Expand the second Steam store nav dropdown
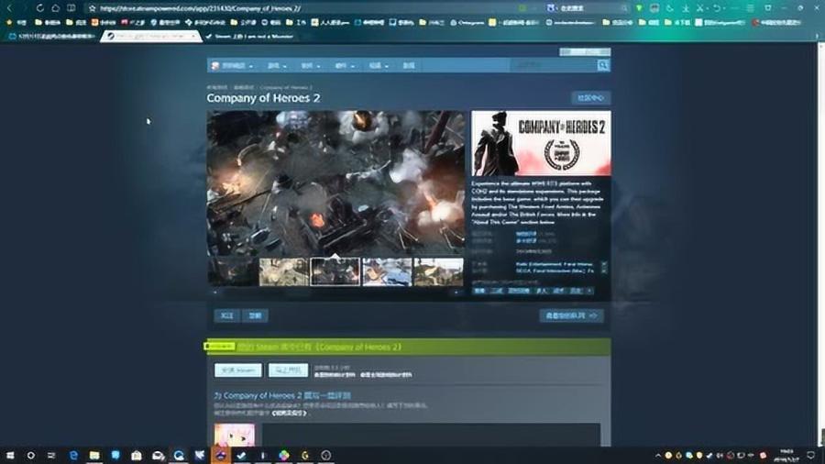Viewport: 825px width, 464px height. coord(277,66)
